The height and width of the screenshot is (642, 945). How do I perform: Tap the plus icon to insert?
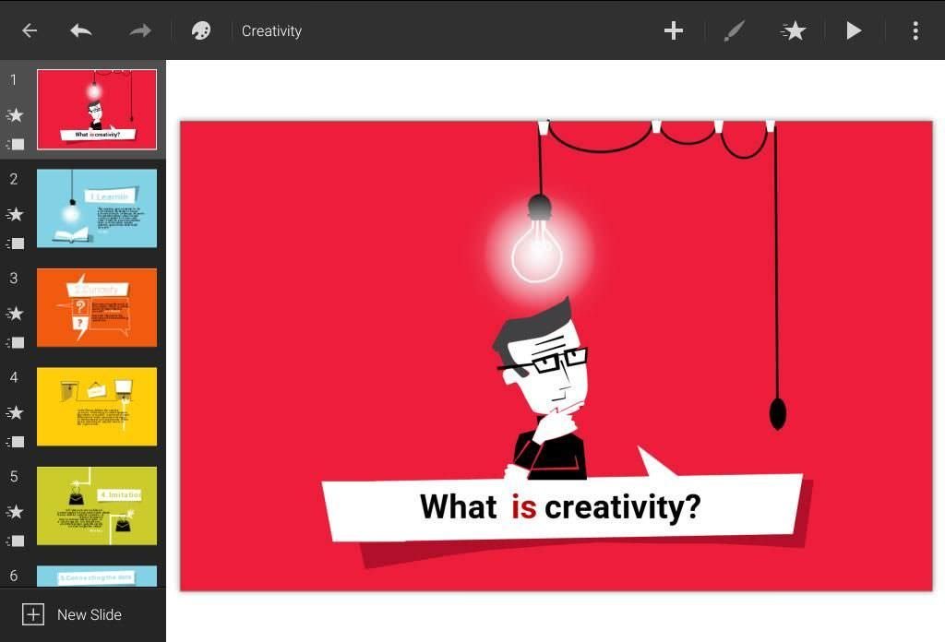pos(674,30)
